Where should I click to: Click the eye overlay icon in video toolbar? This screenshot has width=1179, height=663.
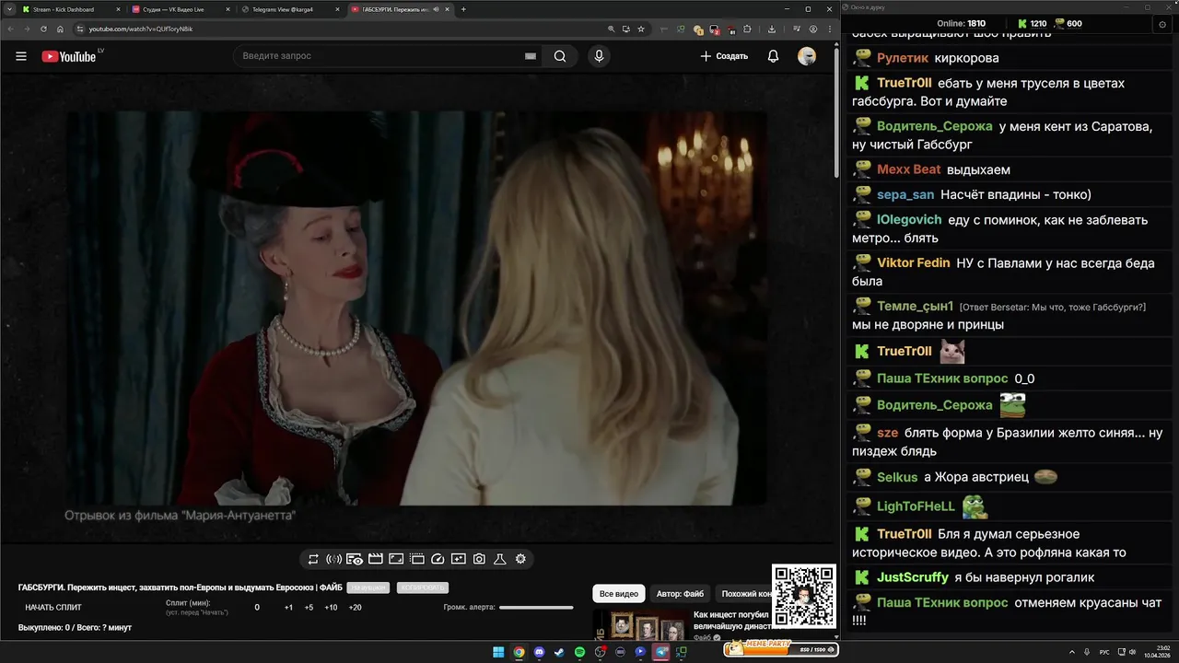tap(355, 559)
